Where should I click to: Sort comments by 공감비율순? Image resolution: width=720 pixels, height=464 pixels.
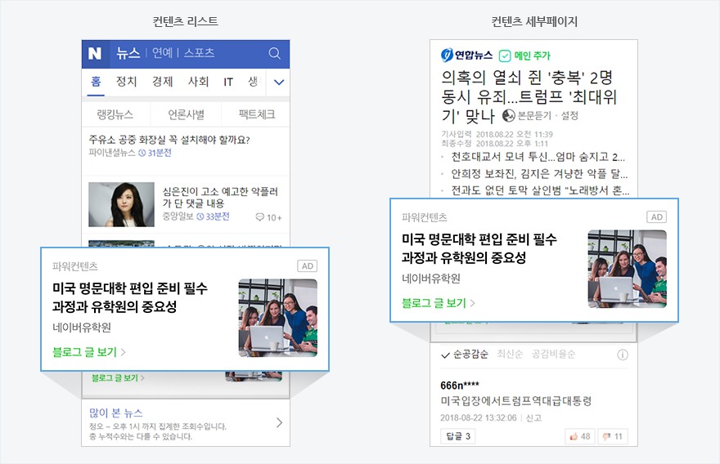tap(553, 354)
